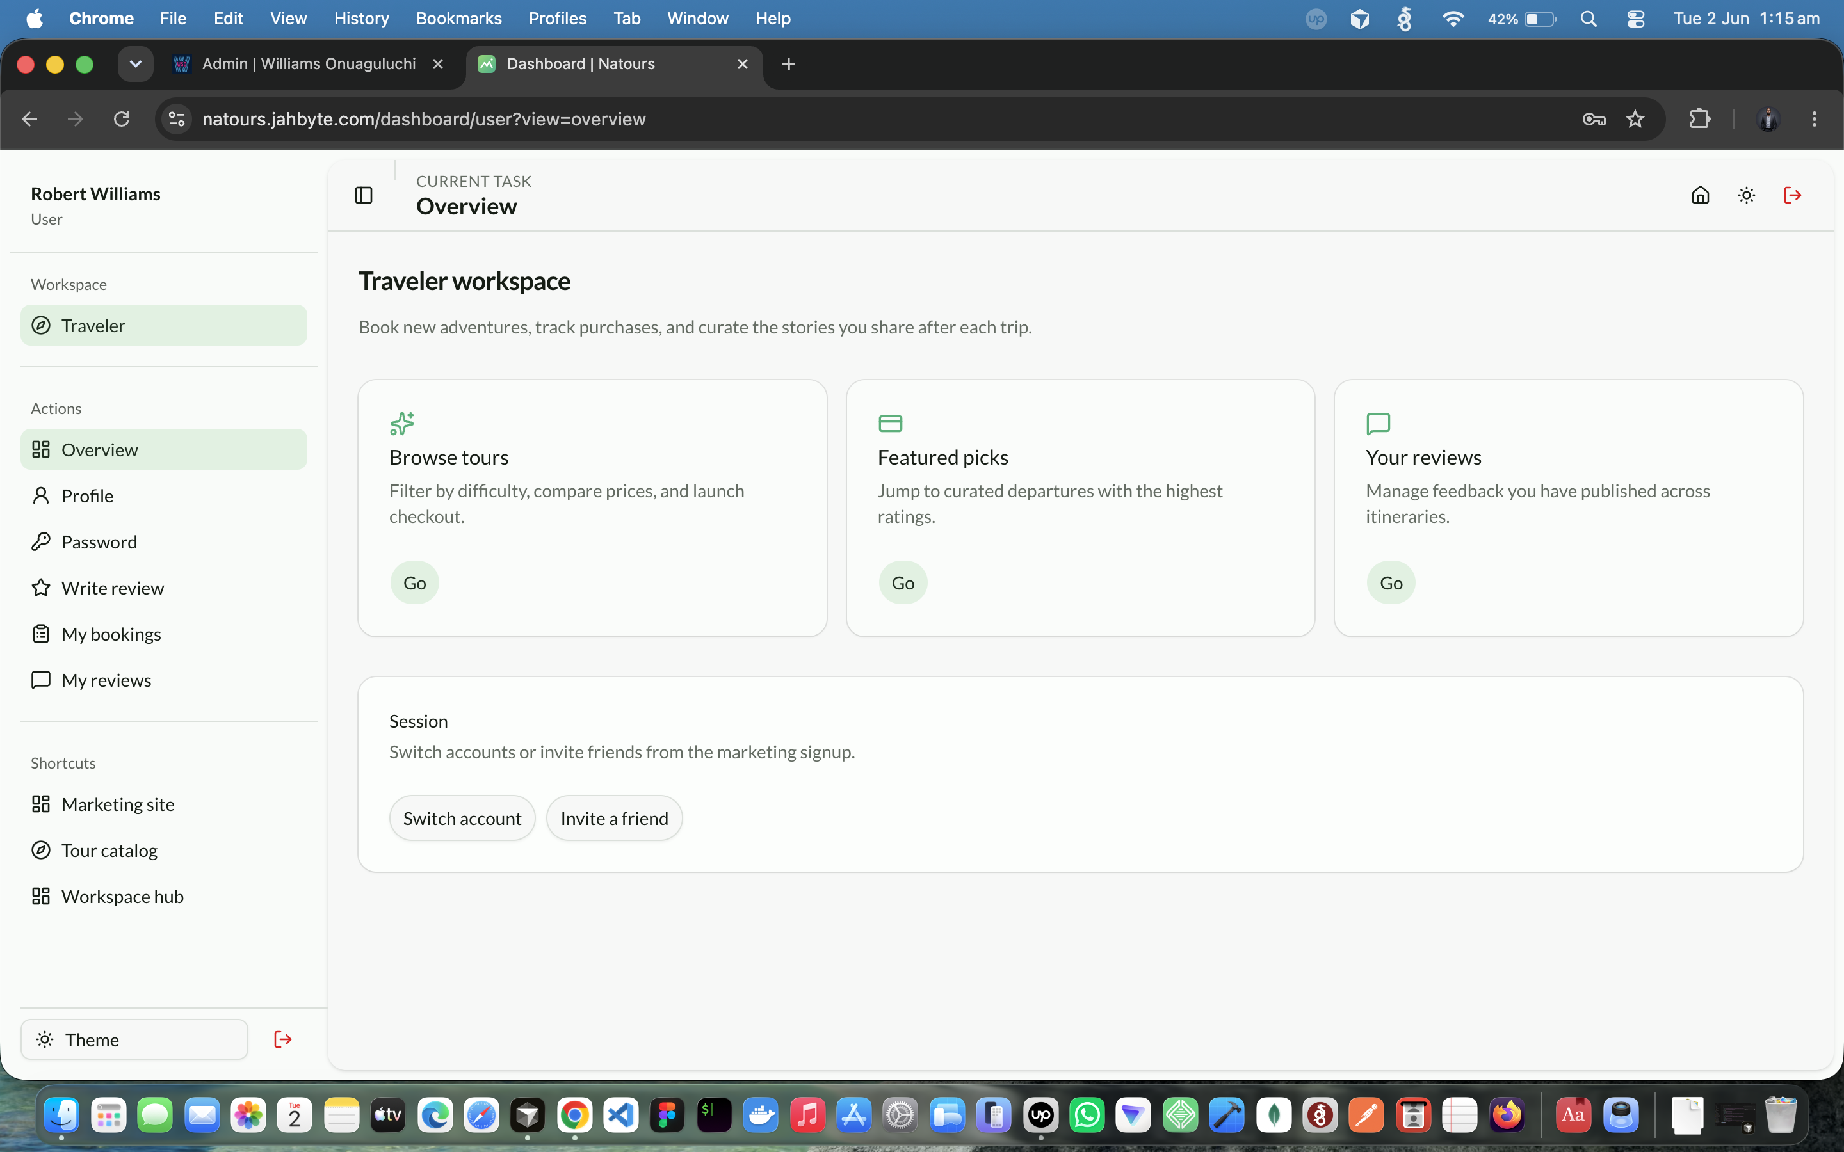Image resolution: width=1844 pixels, height=1152 pixels.
Task: Select Traveler workspace in sidebar
Action: [x=164, y=325]
